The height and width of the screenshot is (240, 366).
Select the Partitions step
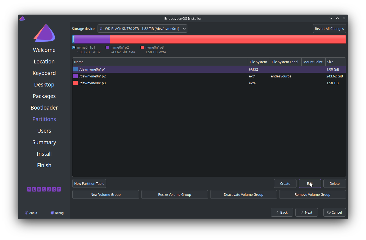44,119
